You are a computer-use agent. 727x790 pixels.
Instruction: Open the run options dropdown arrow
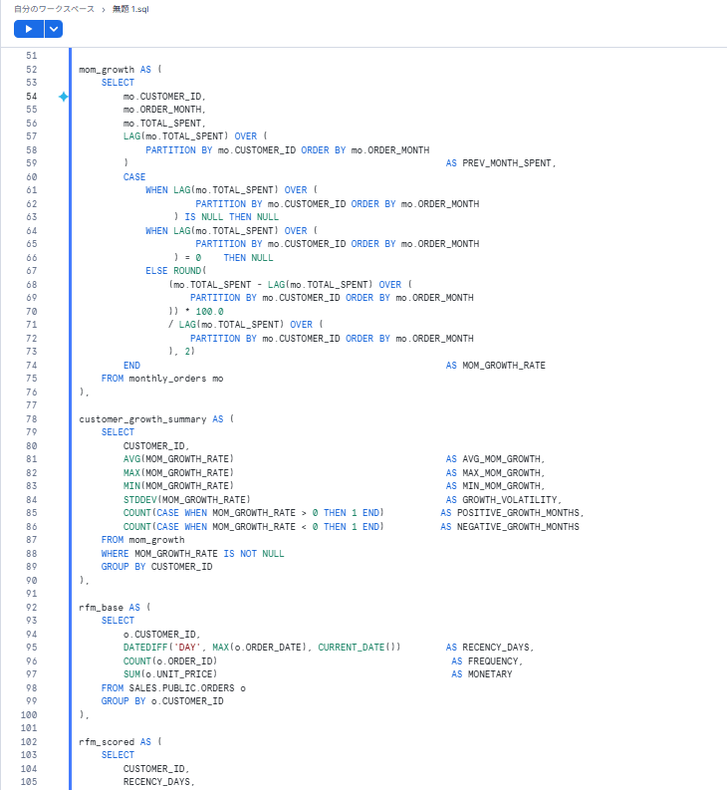(x=54, y=29)
